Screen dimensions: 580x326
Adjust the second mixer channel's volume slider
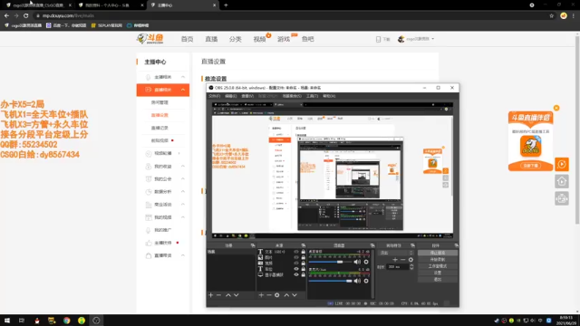pos(330,281)
